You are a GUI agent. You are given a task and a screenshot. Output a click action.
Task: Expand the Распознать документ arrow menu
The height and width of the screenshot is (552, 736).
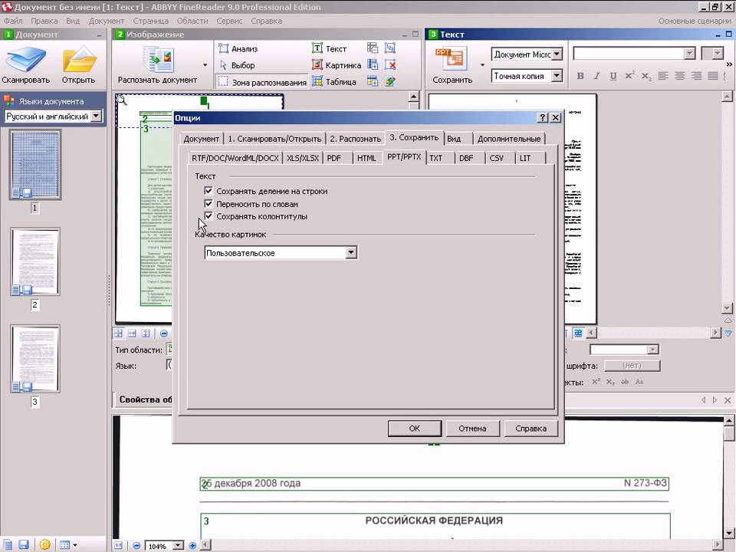205,64
